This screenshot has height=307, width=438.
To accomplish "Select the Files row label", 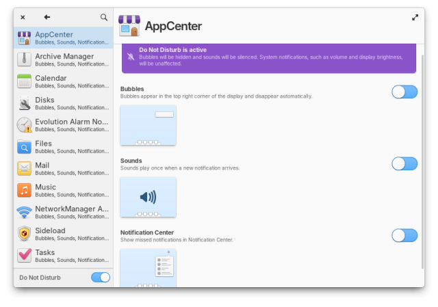I will click(43, 144).
